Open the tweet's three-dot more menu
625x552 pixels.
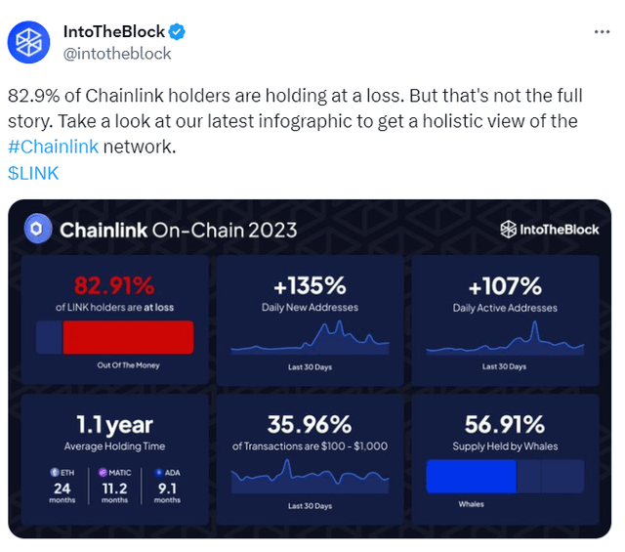(603, 32)
